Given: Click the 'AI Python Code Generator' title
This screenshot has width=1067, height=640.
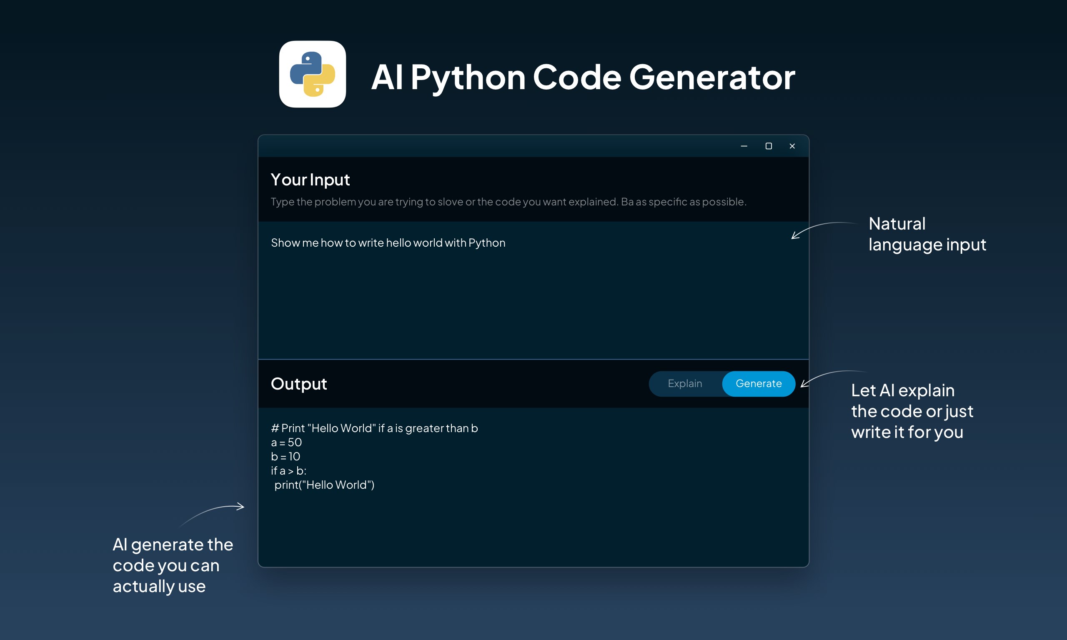Looking at the screenshot, I should (x=583, y=77).
